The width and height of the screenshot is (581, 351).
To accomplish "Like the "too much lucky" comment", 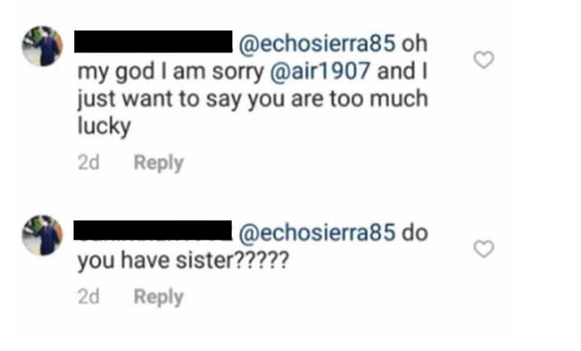I will coord(483,61).
